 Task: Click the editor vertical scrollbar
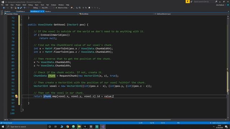pos(228,67)
